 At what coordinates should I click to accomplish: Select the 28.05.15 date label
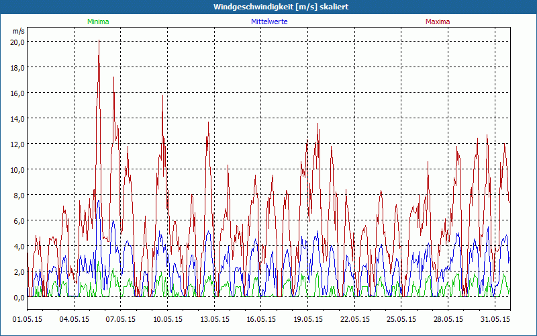pos(448,319)
